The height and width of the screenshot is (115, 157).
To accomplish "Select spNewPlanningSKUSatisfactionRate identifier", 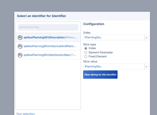I will coord(50,55).
